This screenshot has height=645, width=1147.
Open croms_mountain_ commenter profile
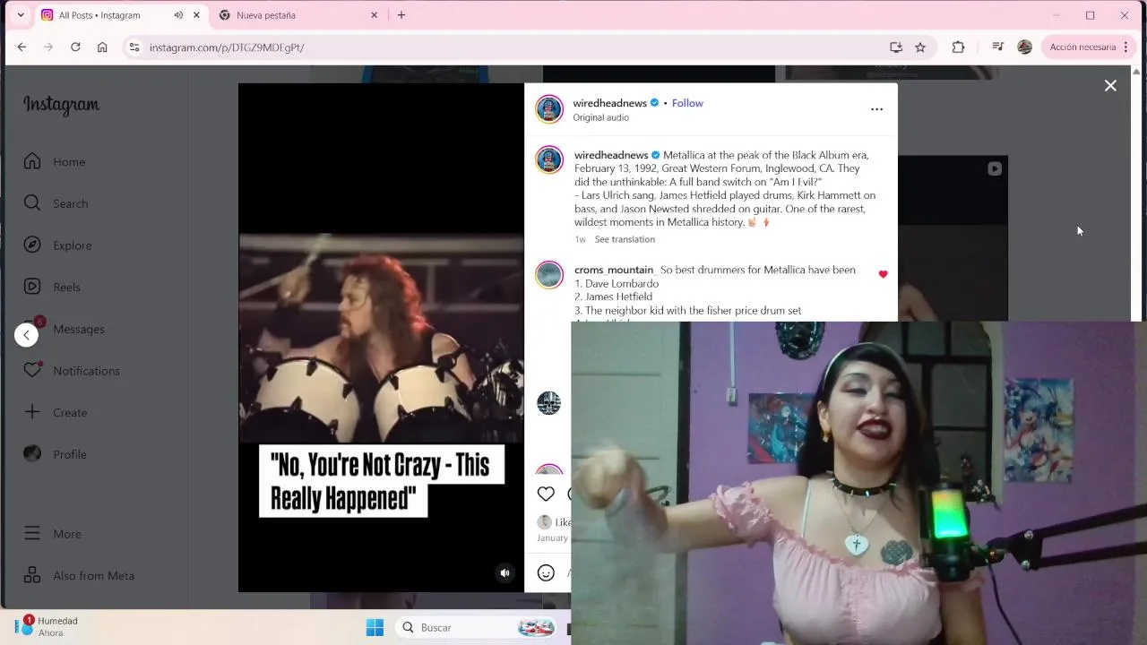point(614,270)
